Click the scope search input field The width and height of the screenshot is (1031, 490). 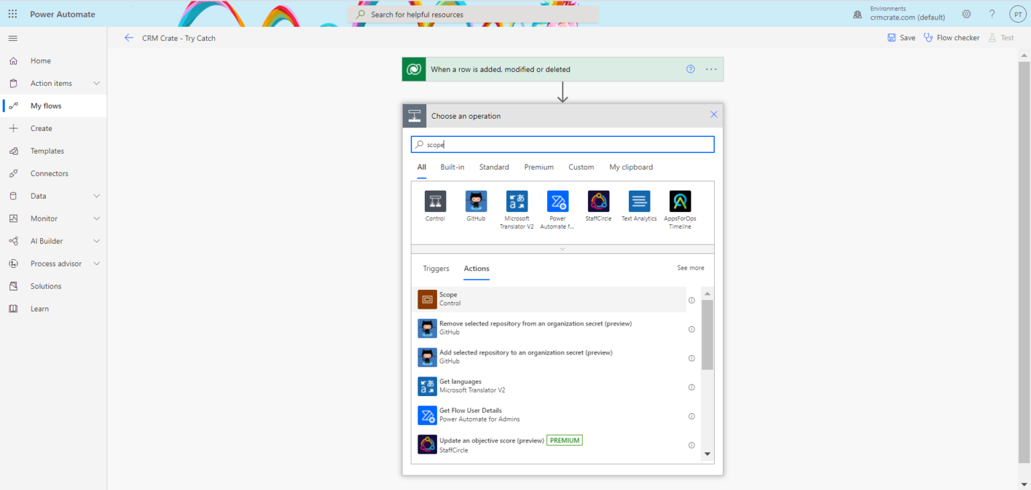tap(562, 144)
